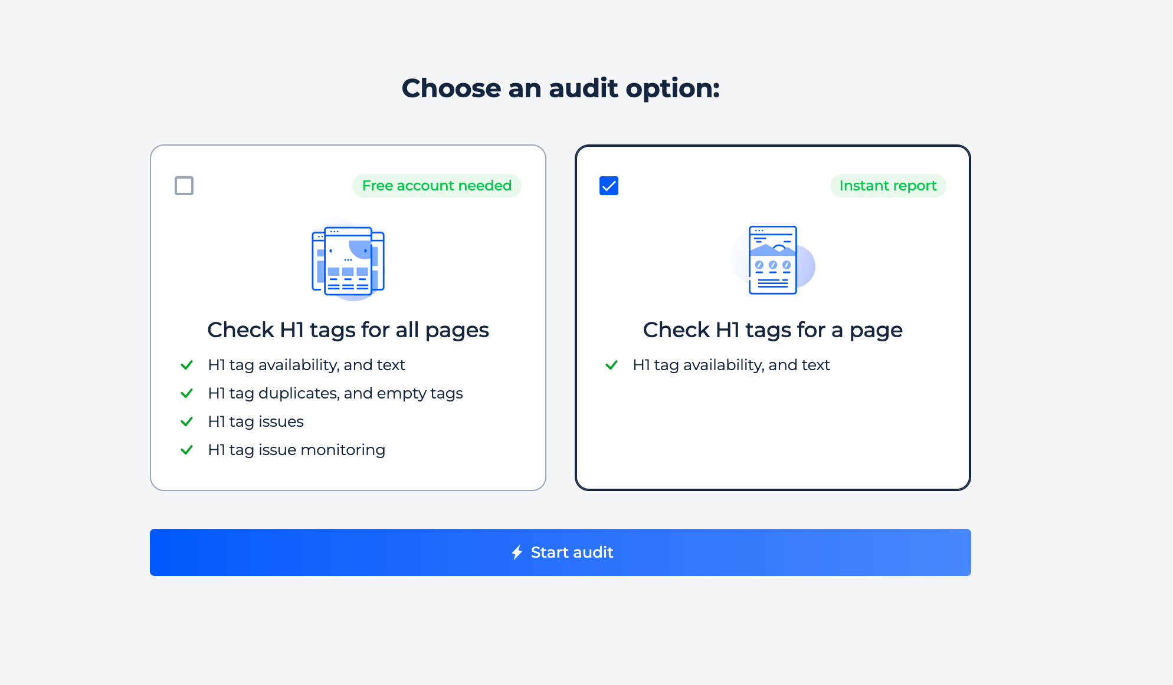Click the Start audit button
This screenshot has height=685, width=1173.
561,552
